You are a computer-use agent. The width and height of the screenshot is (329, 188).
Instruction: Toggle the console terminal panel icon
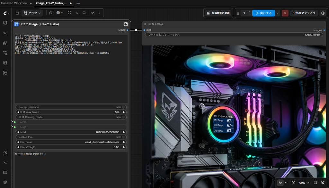point(5,162)
